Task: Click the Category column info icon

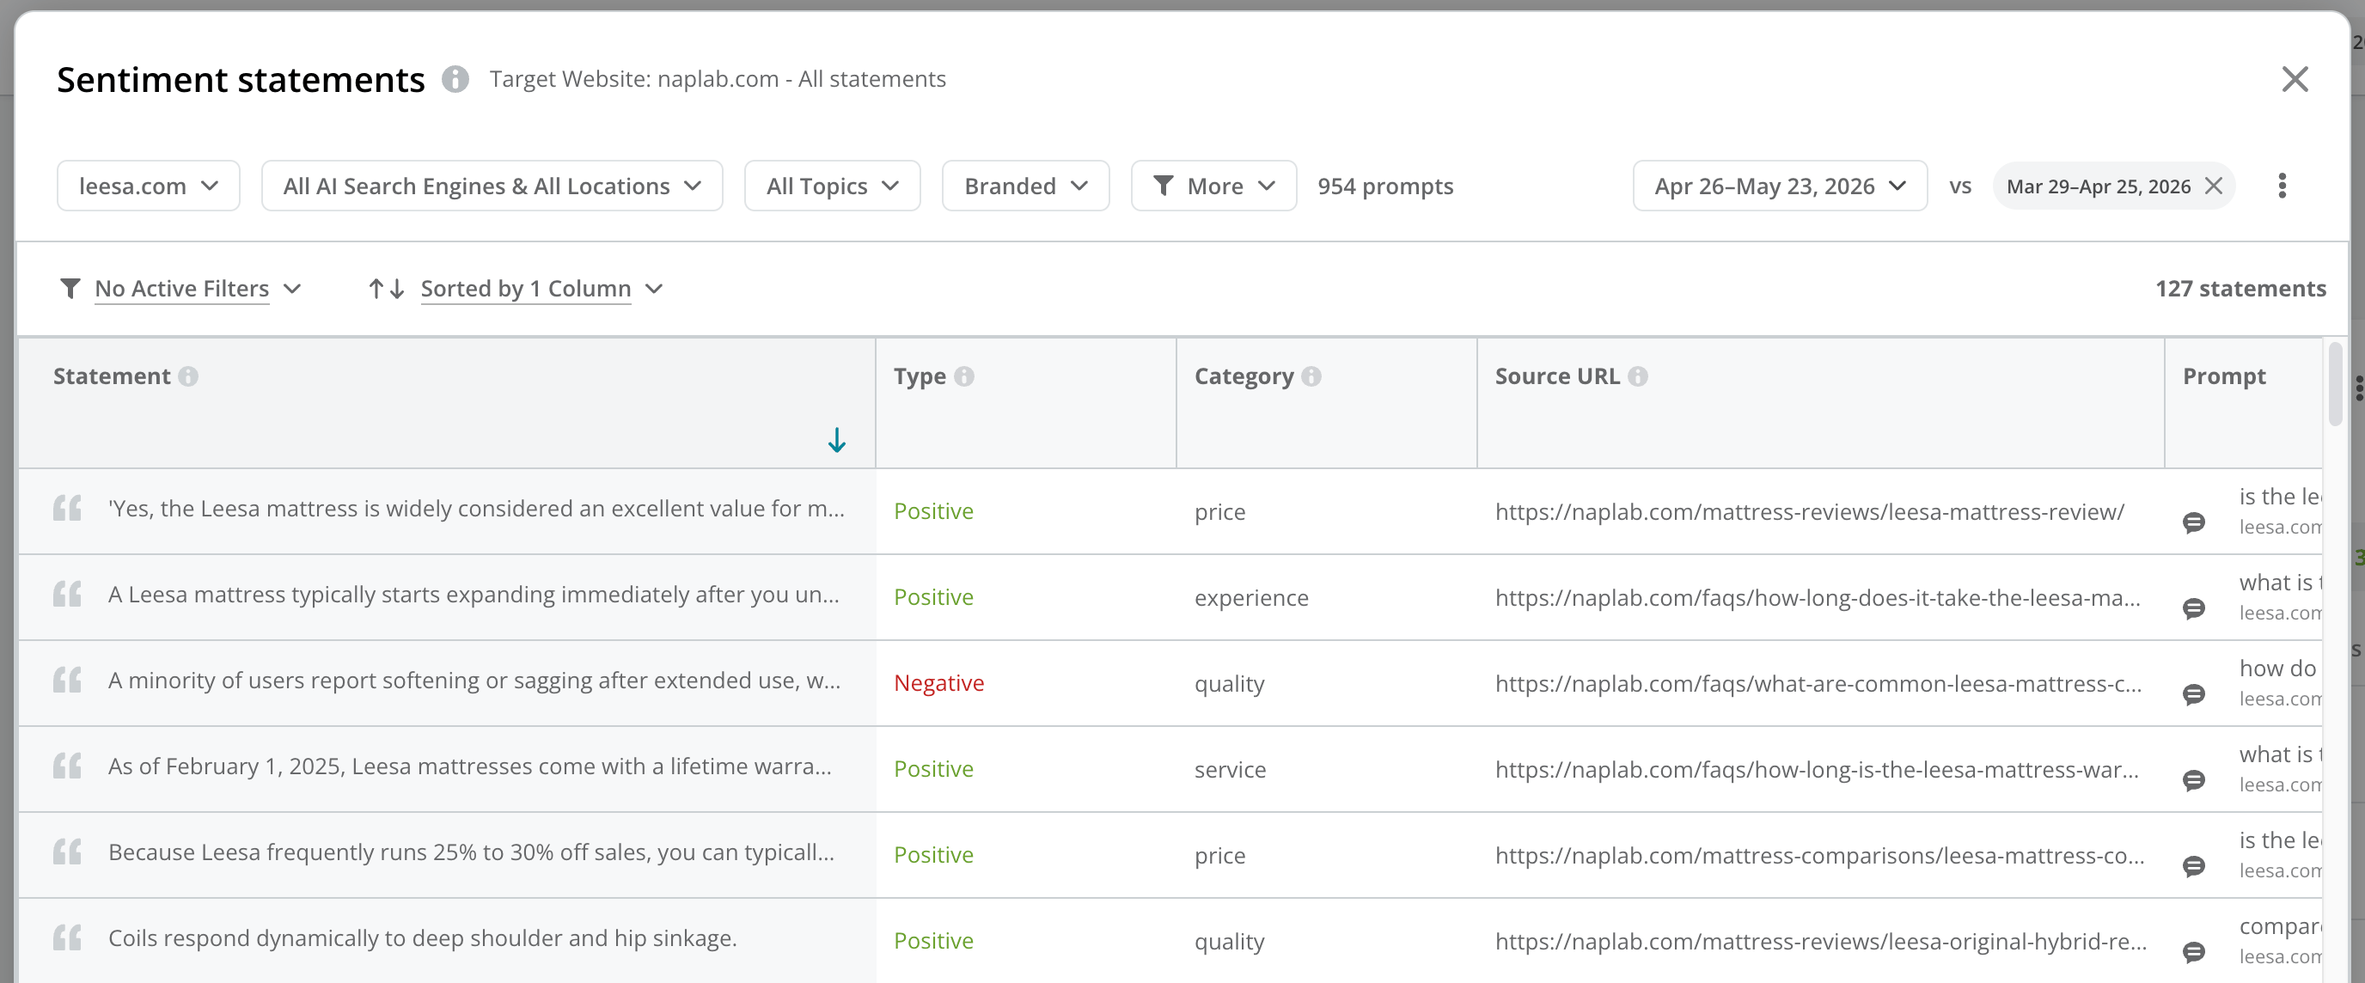Action: pos(1311,376)
